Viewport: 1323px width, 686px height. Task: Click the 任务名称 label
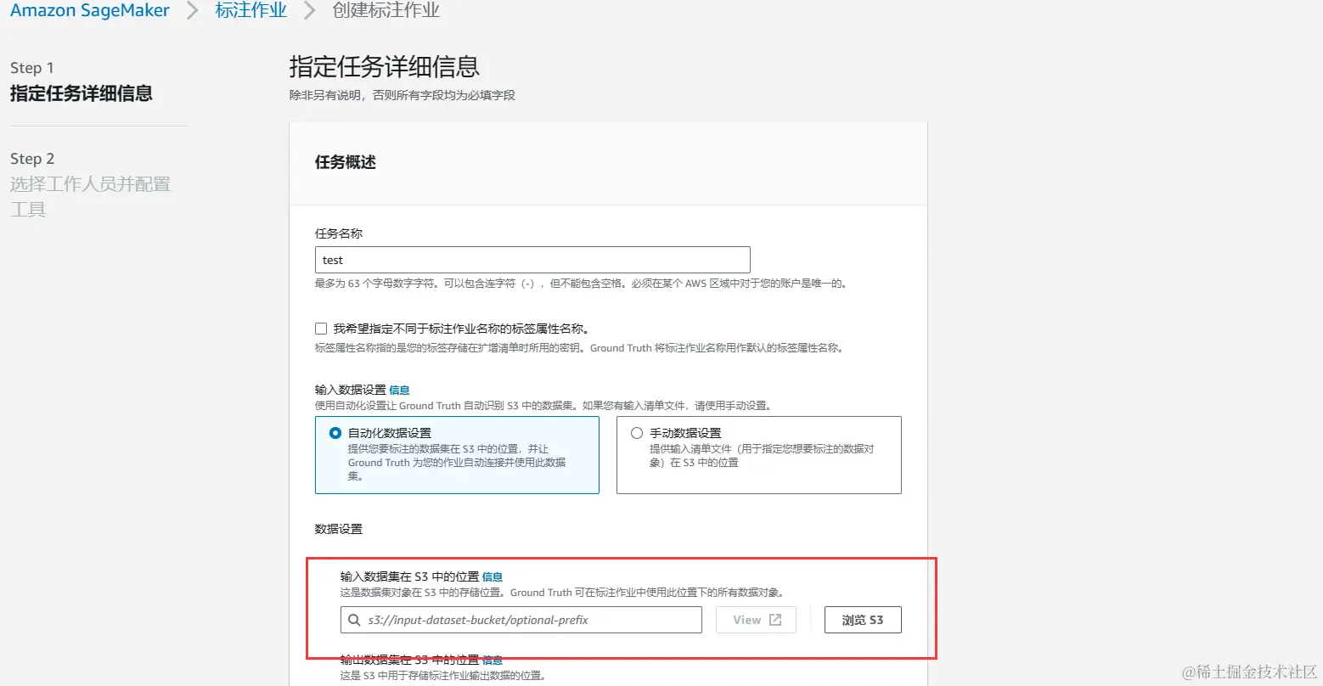point(339,233)
